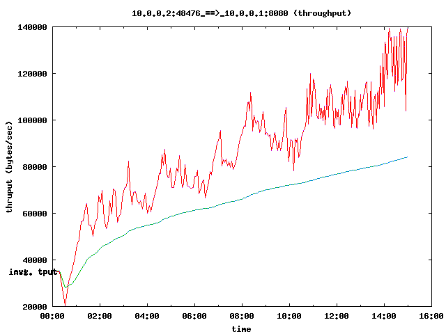Viewport: 446px width, 334px height.
Task: Click the 00:00 time tick label
Action: [52, 317]
